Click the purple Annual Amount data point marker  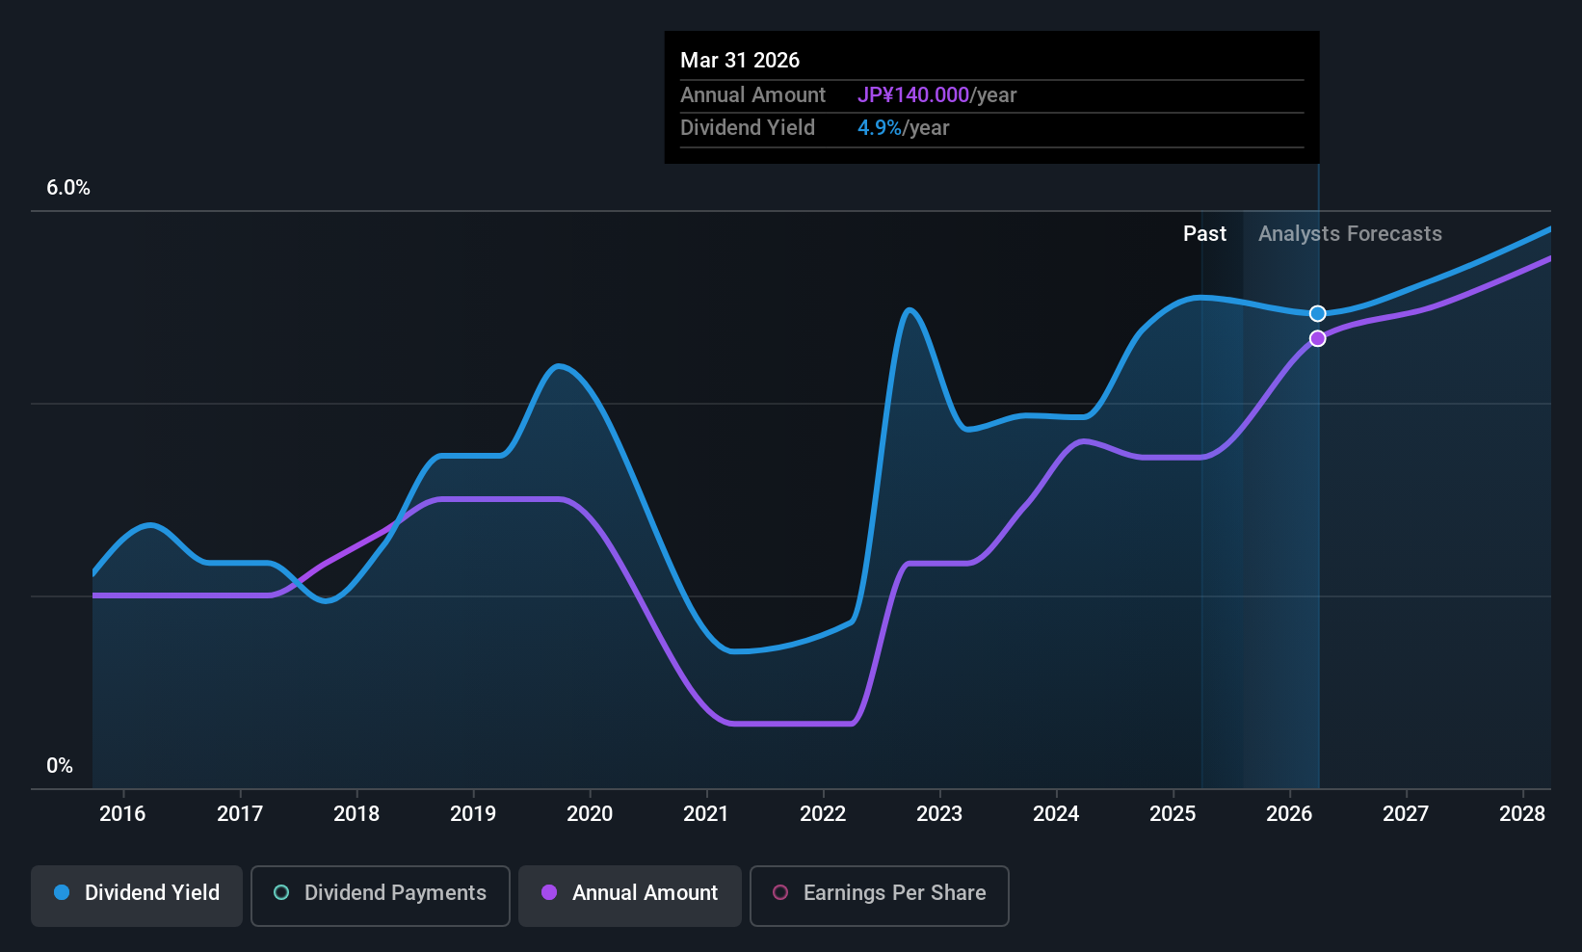tap(1317, 338)
